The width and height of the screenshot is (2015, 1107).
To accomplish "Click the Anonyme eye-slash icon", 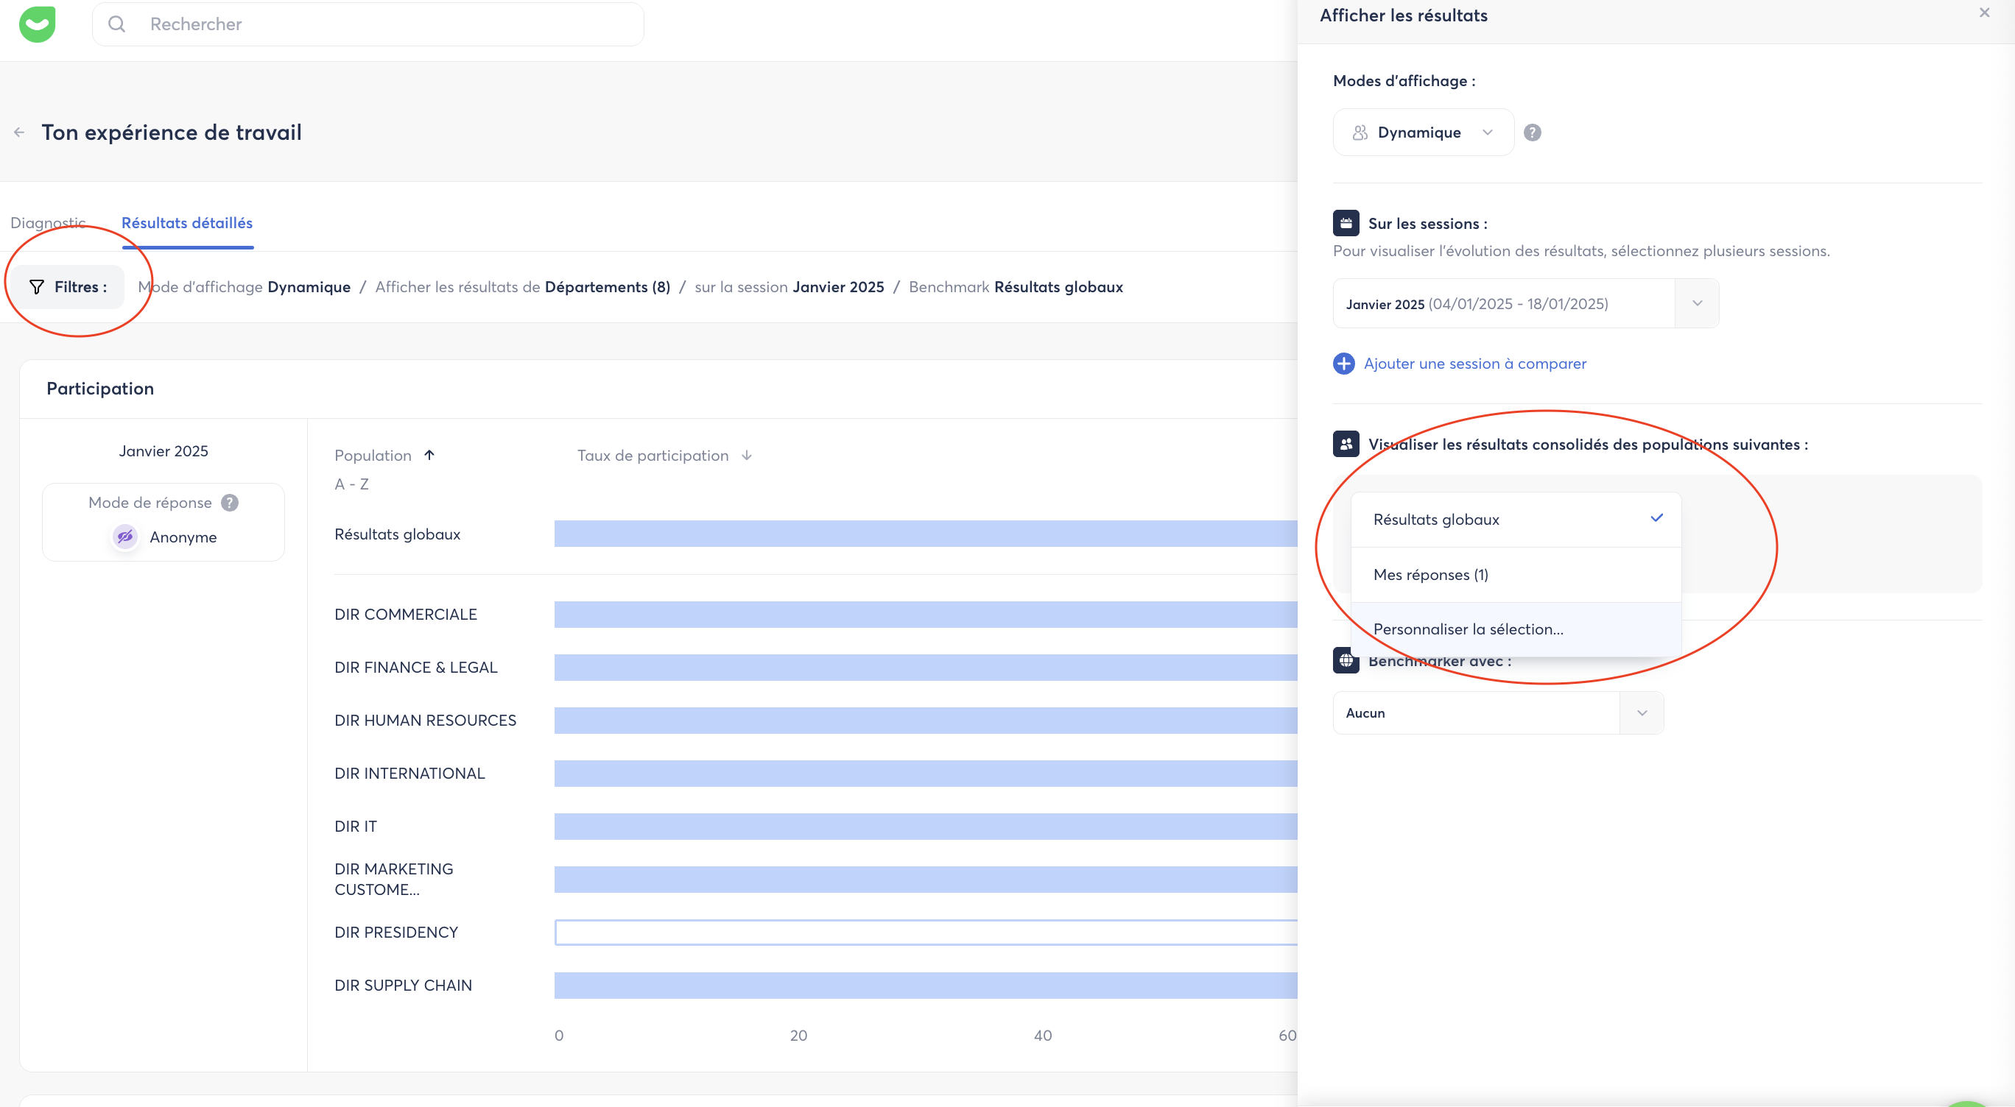I will pyautogui.click(x=125, y=537).
